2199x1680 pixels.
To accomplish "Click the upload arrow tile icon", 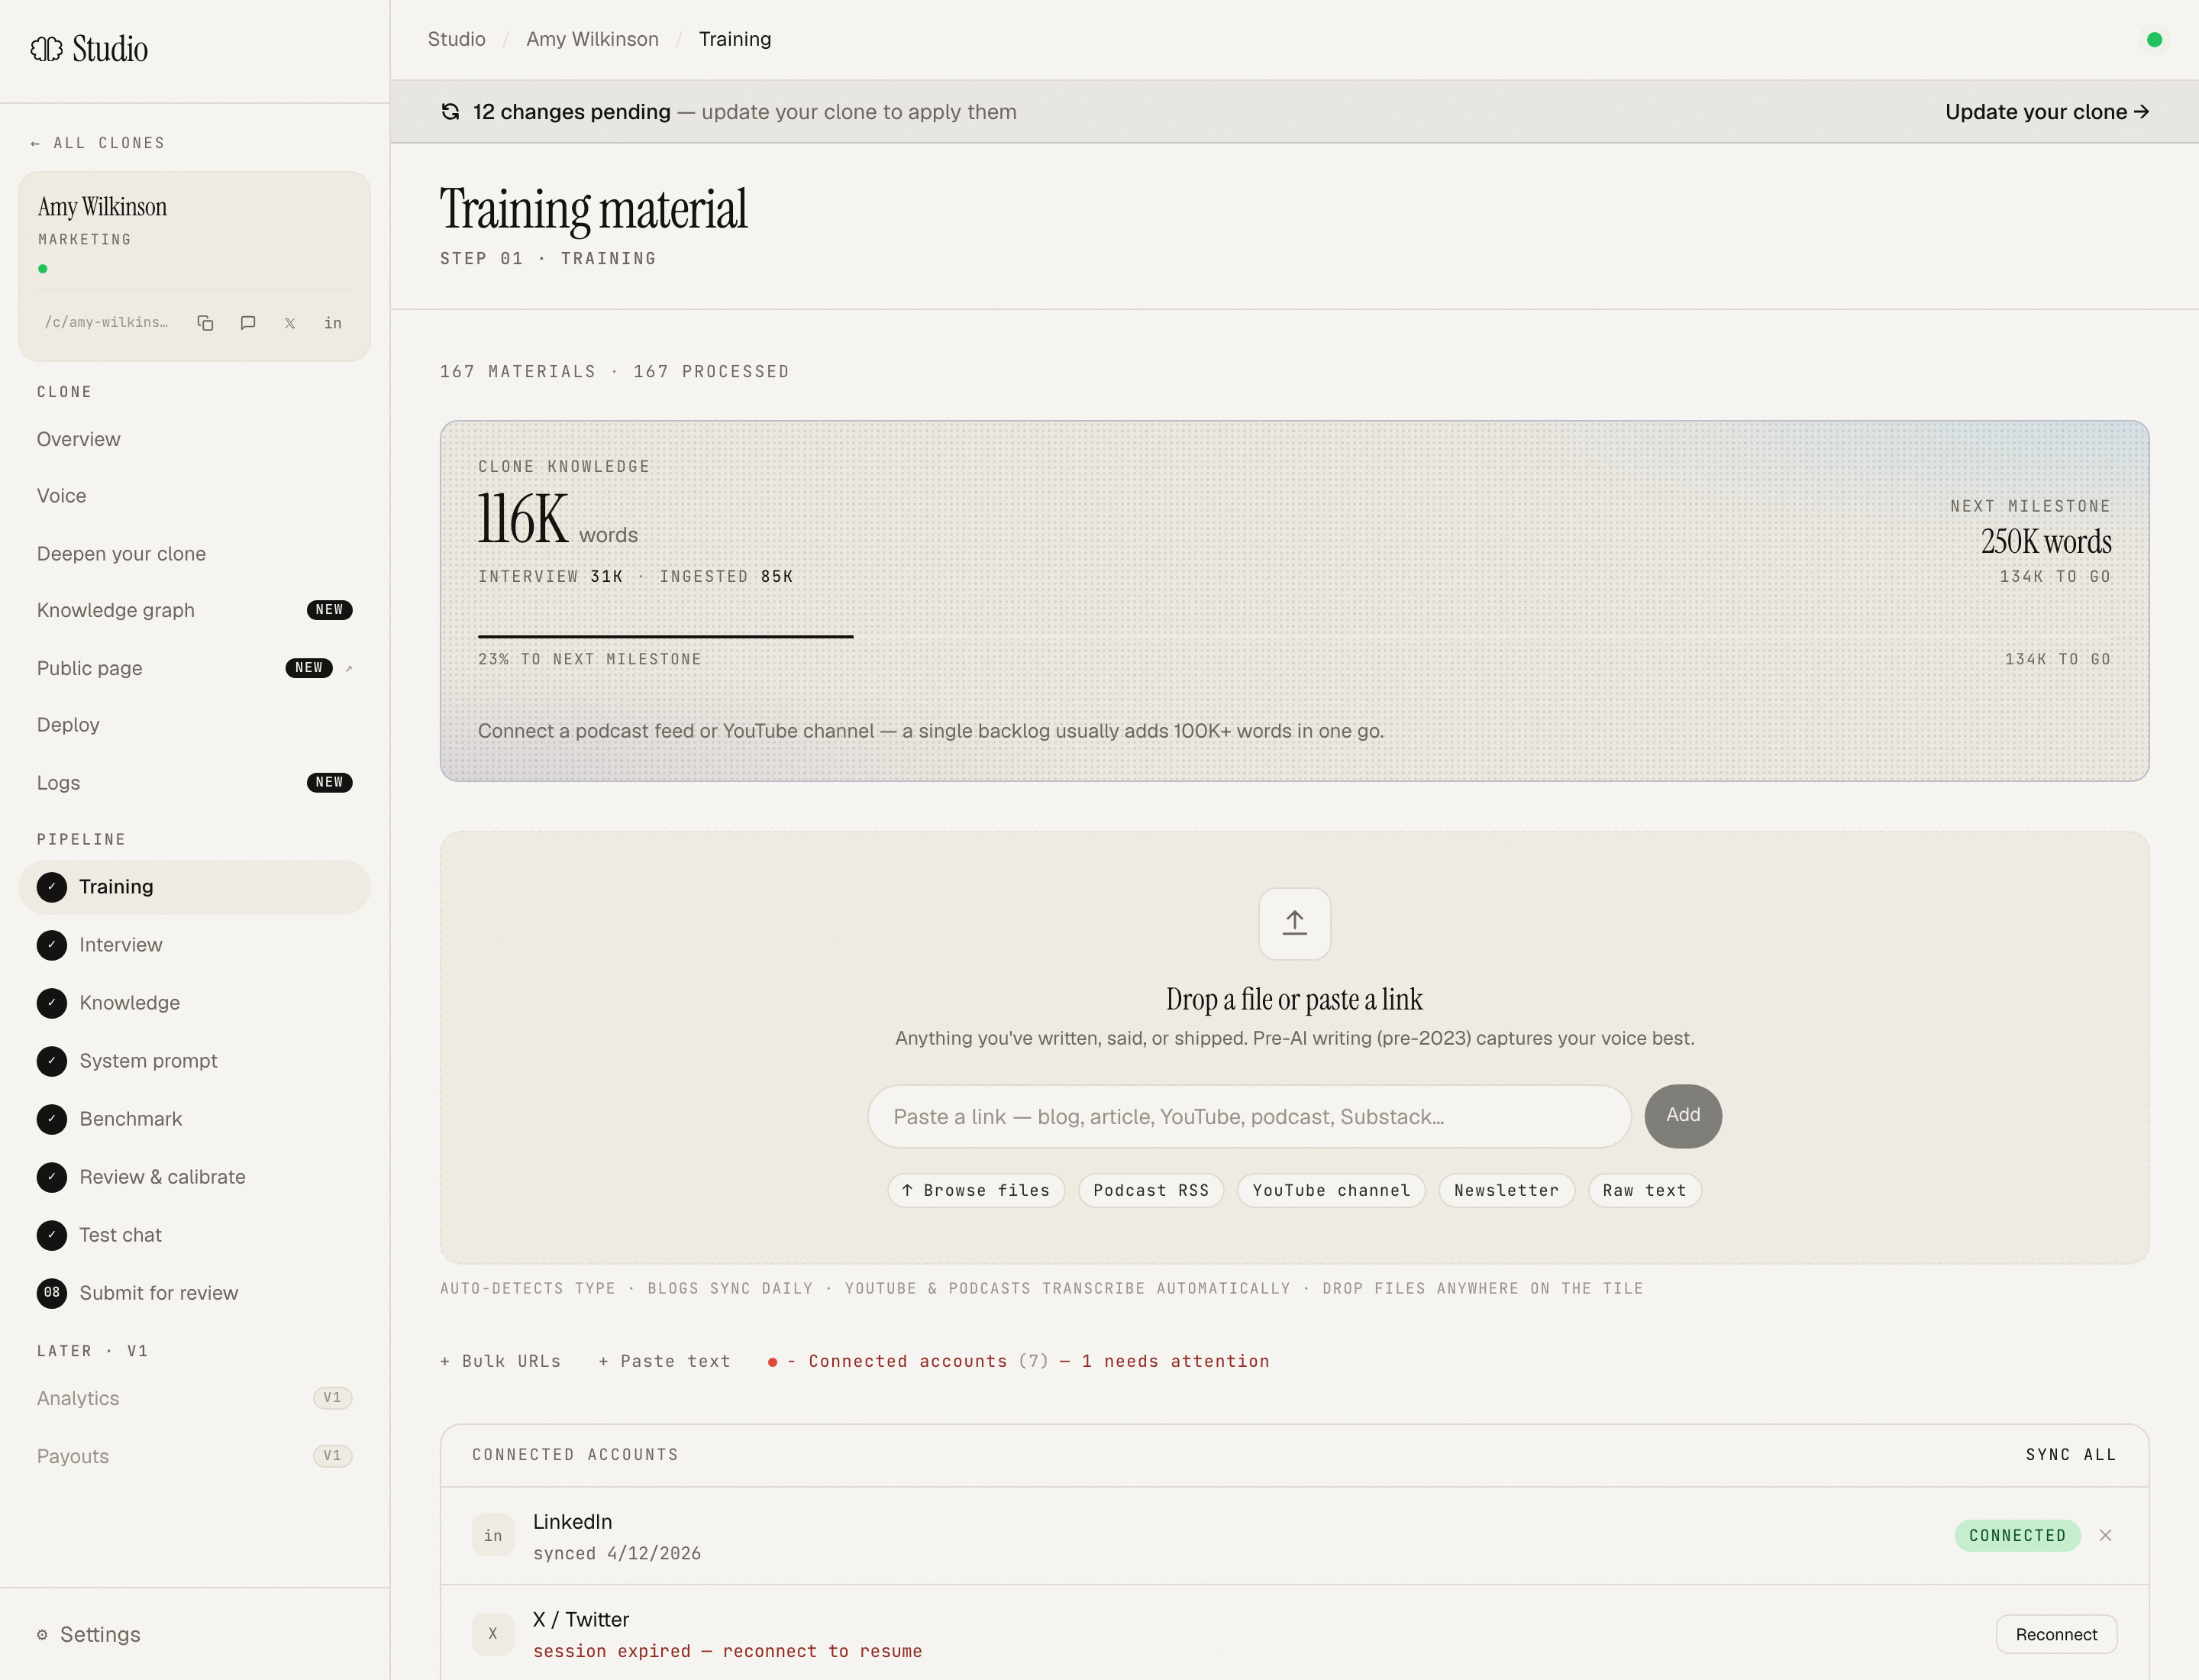I will [x=1294, y=923].
